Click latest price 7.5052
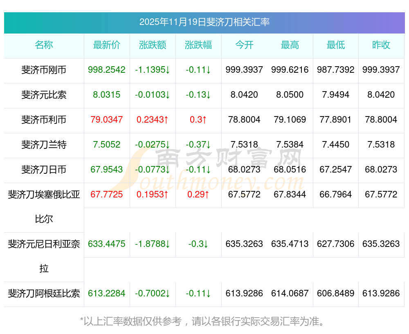Screen dimensions: 409x334 (107, 144)
